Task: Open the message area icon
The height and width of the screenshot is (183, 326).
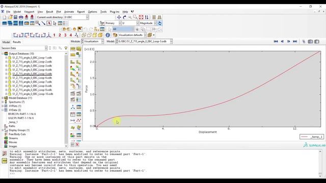Action: 5,154
